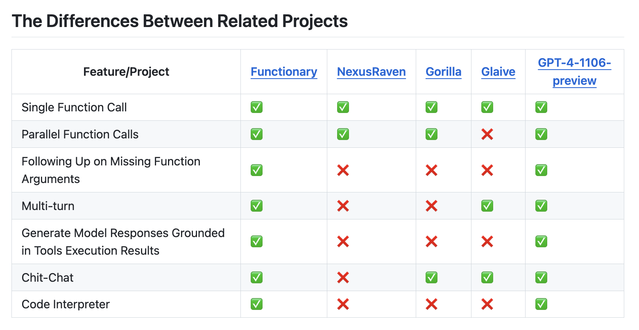Image resolution: width=639 pixels, height=330 pixels.
Task: Click the red cross for Gorilla Multi-turn
Action: (x=431, y=206)
